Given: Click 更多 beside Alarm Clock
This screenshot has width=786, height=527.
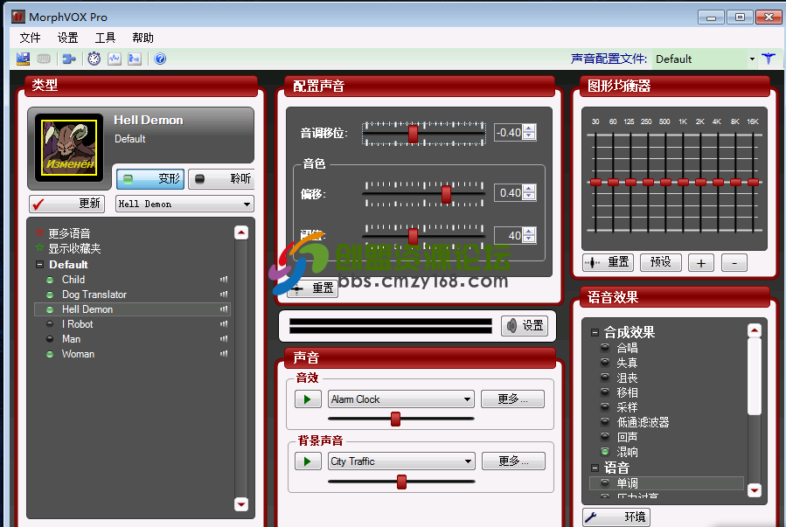Looking at the screenshot, I should (513, 399).
